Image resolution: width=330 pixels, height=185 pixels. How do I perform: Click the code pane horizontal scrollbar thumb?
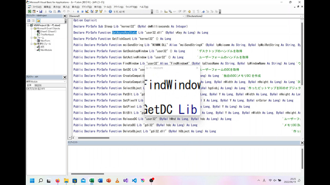[93, 138]
